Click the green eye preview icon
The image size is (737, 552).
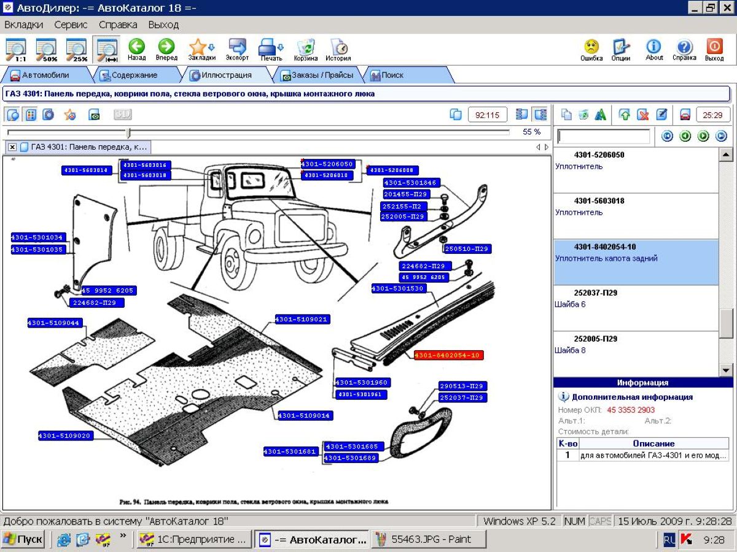tap(94, 114)
